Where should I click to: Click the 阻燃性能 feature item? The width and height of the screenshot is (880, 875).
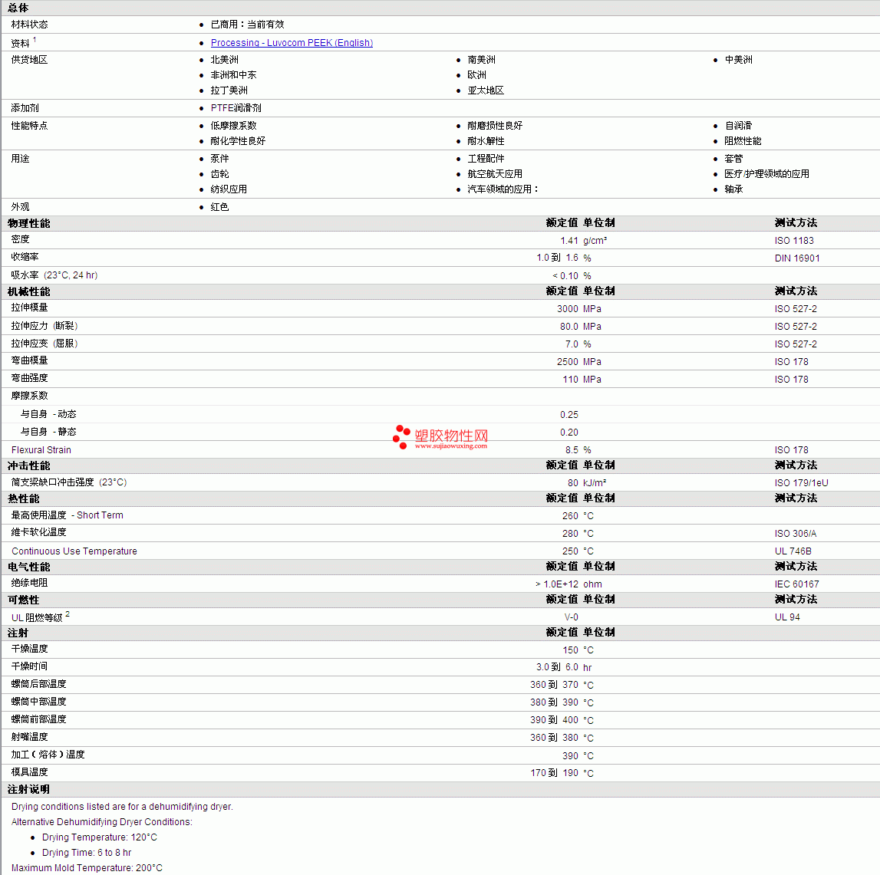[x=743, y=141]
